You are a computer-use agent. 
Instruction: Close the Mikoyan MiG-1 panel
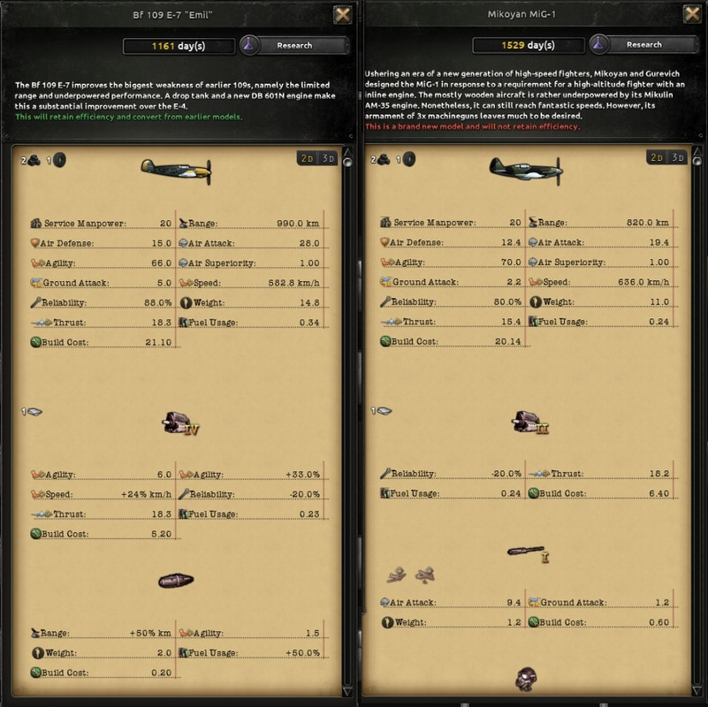click(x=692, y=14)
